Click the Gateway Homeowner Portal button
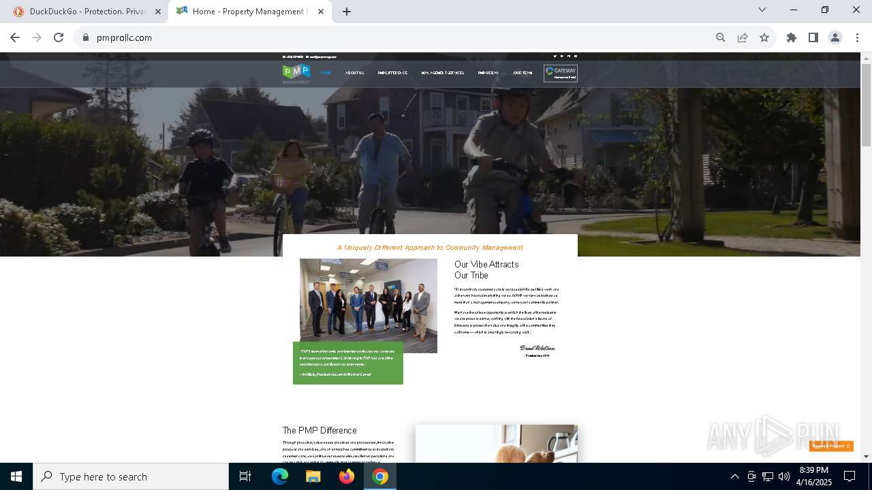Viewport: 872px width, 490px height. point(561,73)
